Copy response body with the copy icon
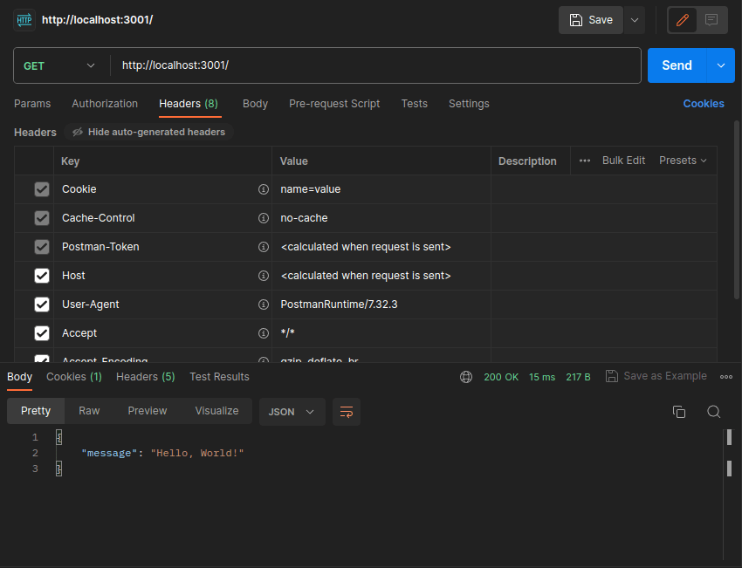This screenshot has width=742, height=568. tap(679, 412)
